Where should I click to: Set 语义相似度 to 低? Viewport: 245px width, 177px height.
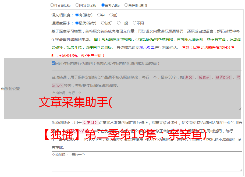pyautogui.click(x=111, y=15)
